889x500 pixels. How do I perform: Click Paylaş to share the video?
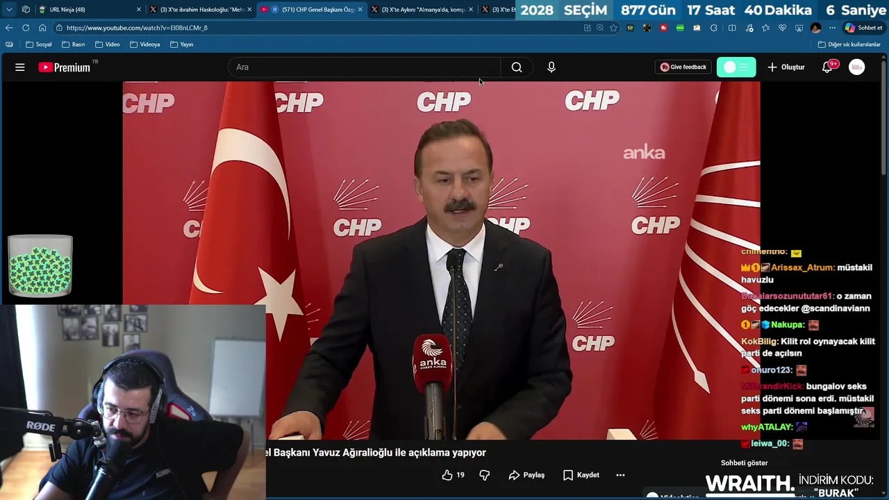526,475
